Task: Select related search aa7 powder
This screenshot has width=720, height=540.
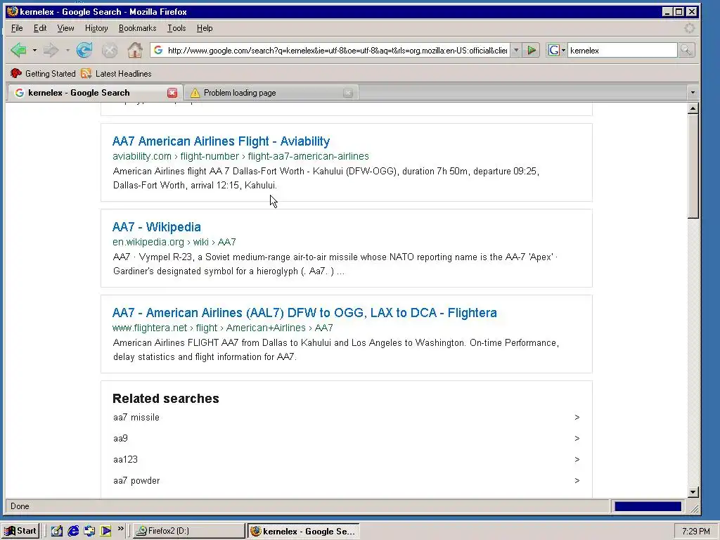Action: [x=136, y=481]
